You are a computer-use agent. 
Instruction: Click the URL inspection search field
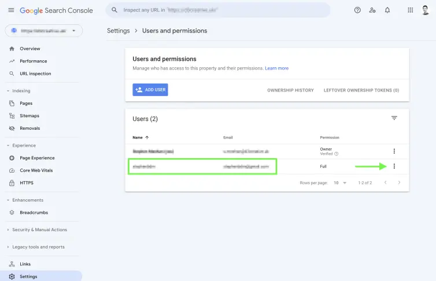click(x=220, y=10)
